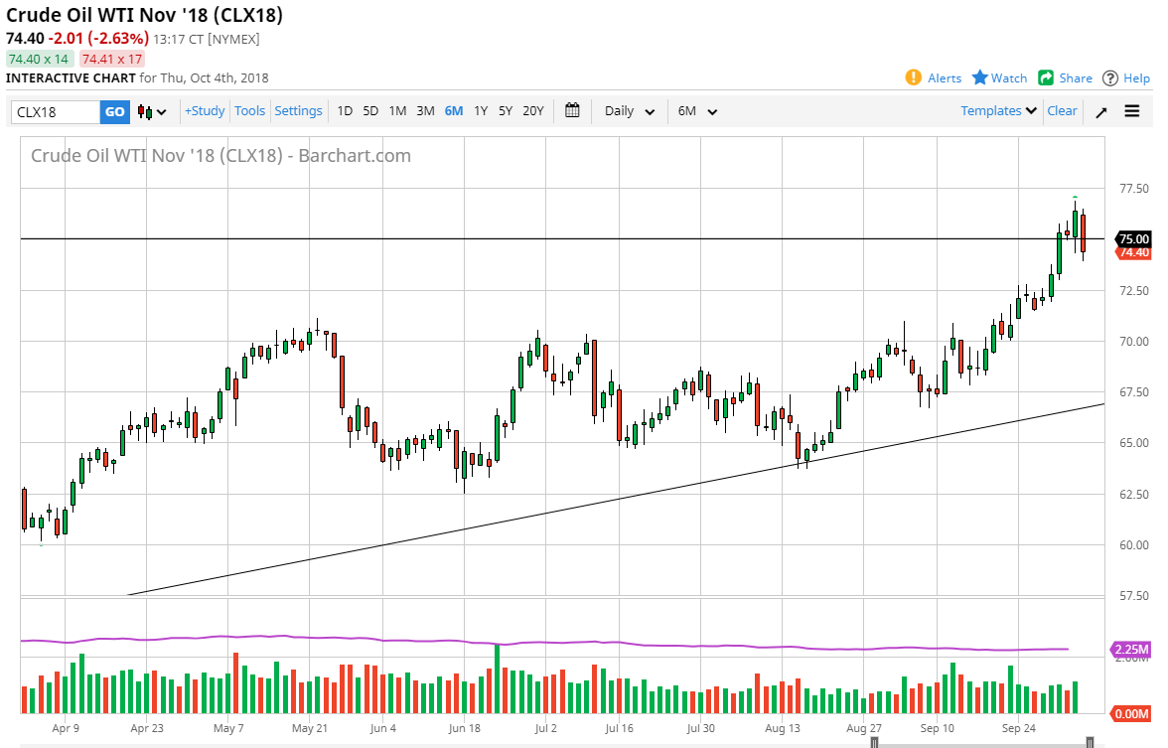Click the Clear link

[x=1062, y=111]
